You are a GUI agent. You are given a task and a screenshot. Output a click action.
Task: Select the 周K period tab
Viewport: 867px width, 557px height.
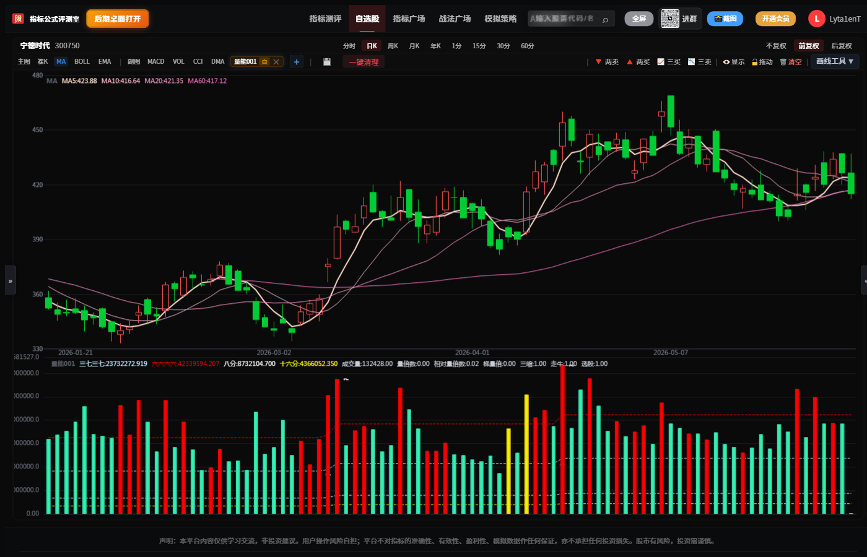coord(393,46)
